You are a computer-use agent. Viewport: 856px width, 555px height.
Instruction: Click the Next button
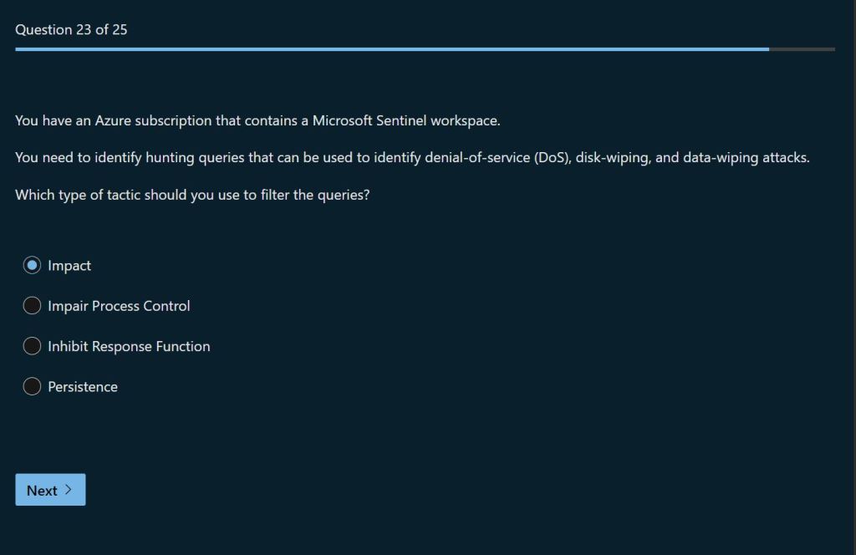(50, 490)
